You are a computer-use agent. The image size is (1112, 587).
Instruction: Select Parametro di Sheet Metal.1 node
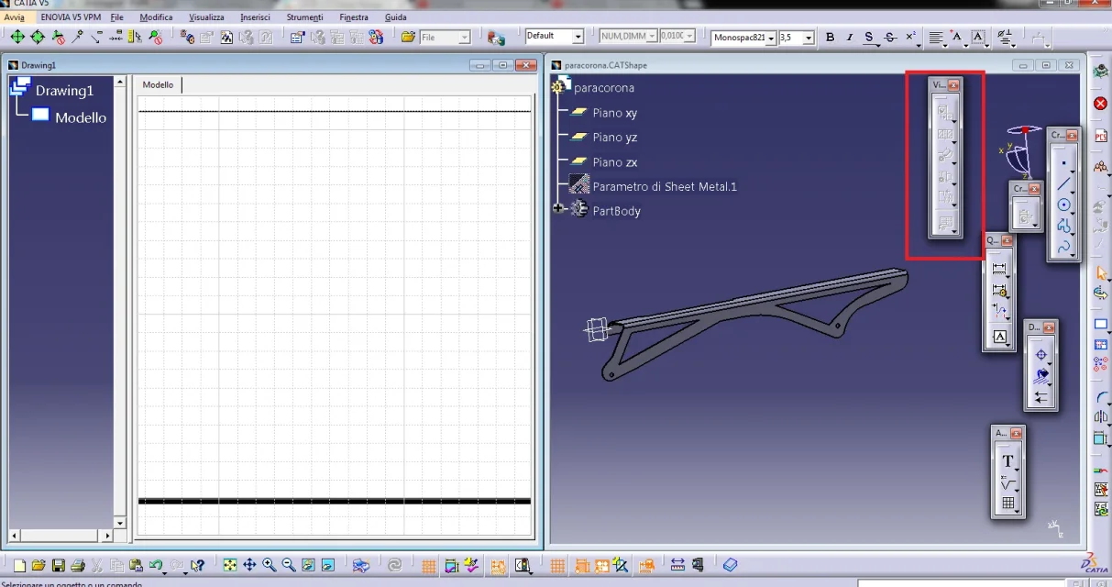point(665,186)
